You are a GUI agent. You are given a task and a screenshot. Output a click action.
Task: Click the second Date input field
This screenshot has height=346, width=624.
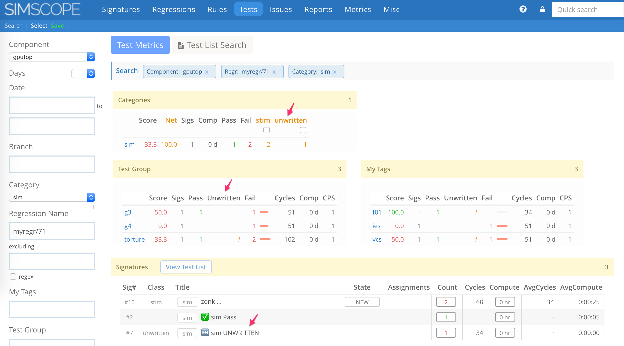(52, 126)
